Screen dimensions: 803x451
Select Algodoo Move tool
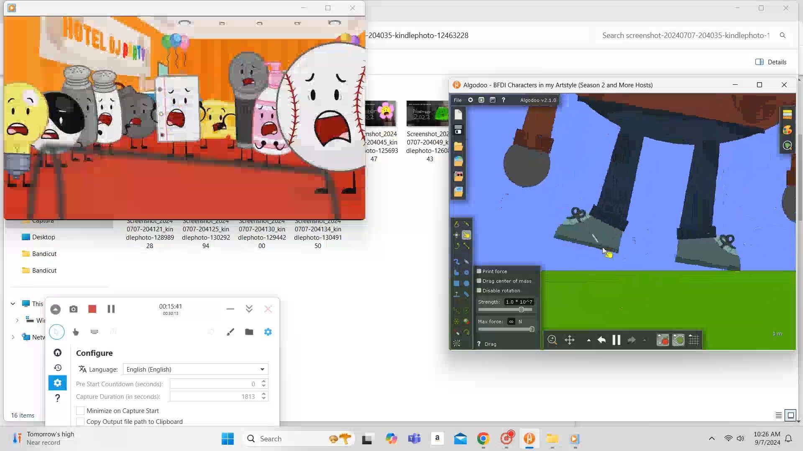pyautogui.click(x=457, y=235)
